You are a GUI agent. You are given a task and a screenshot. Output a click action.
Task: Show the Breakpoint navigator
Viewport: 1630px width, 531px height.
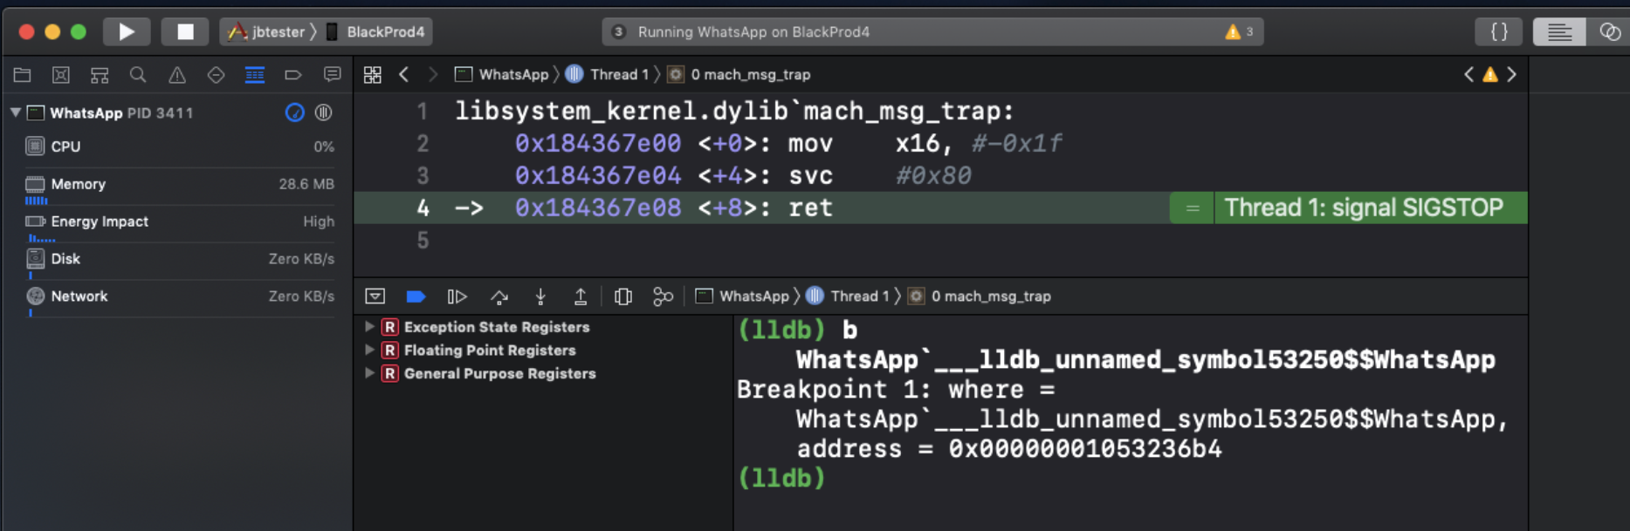point(293,75)
